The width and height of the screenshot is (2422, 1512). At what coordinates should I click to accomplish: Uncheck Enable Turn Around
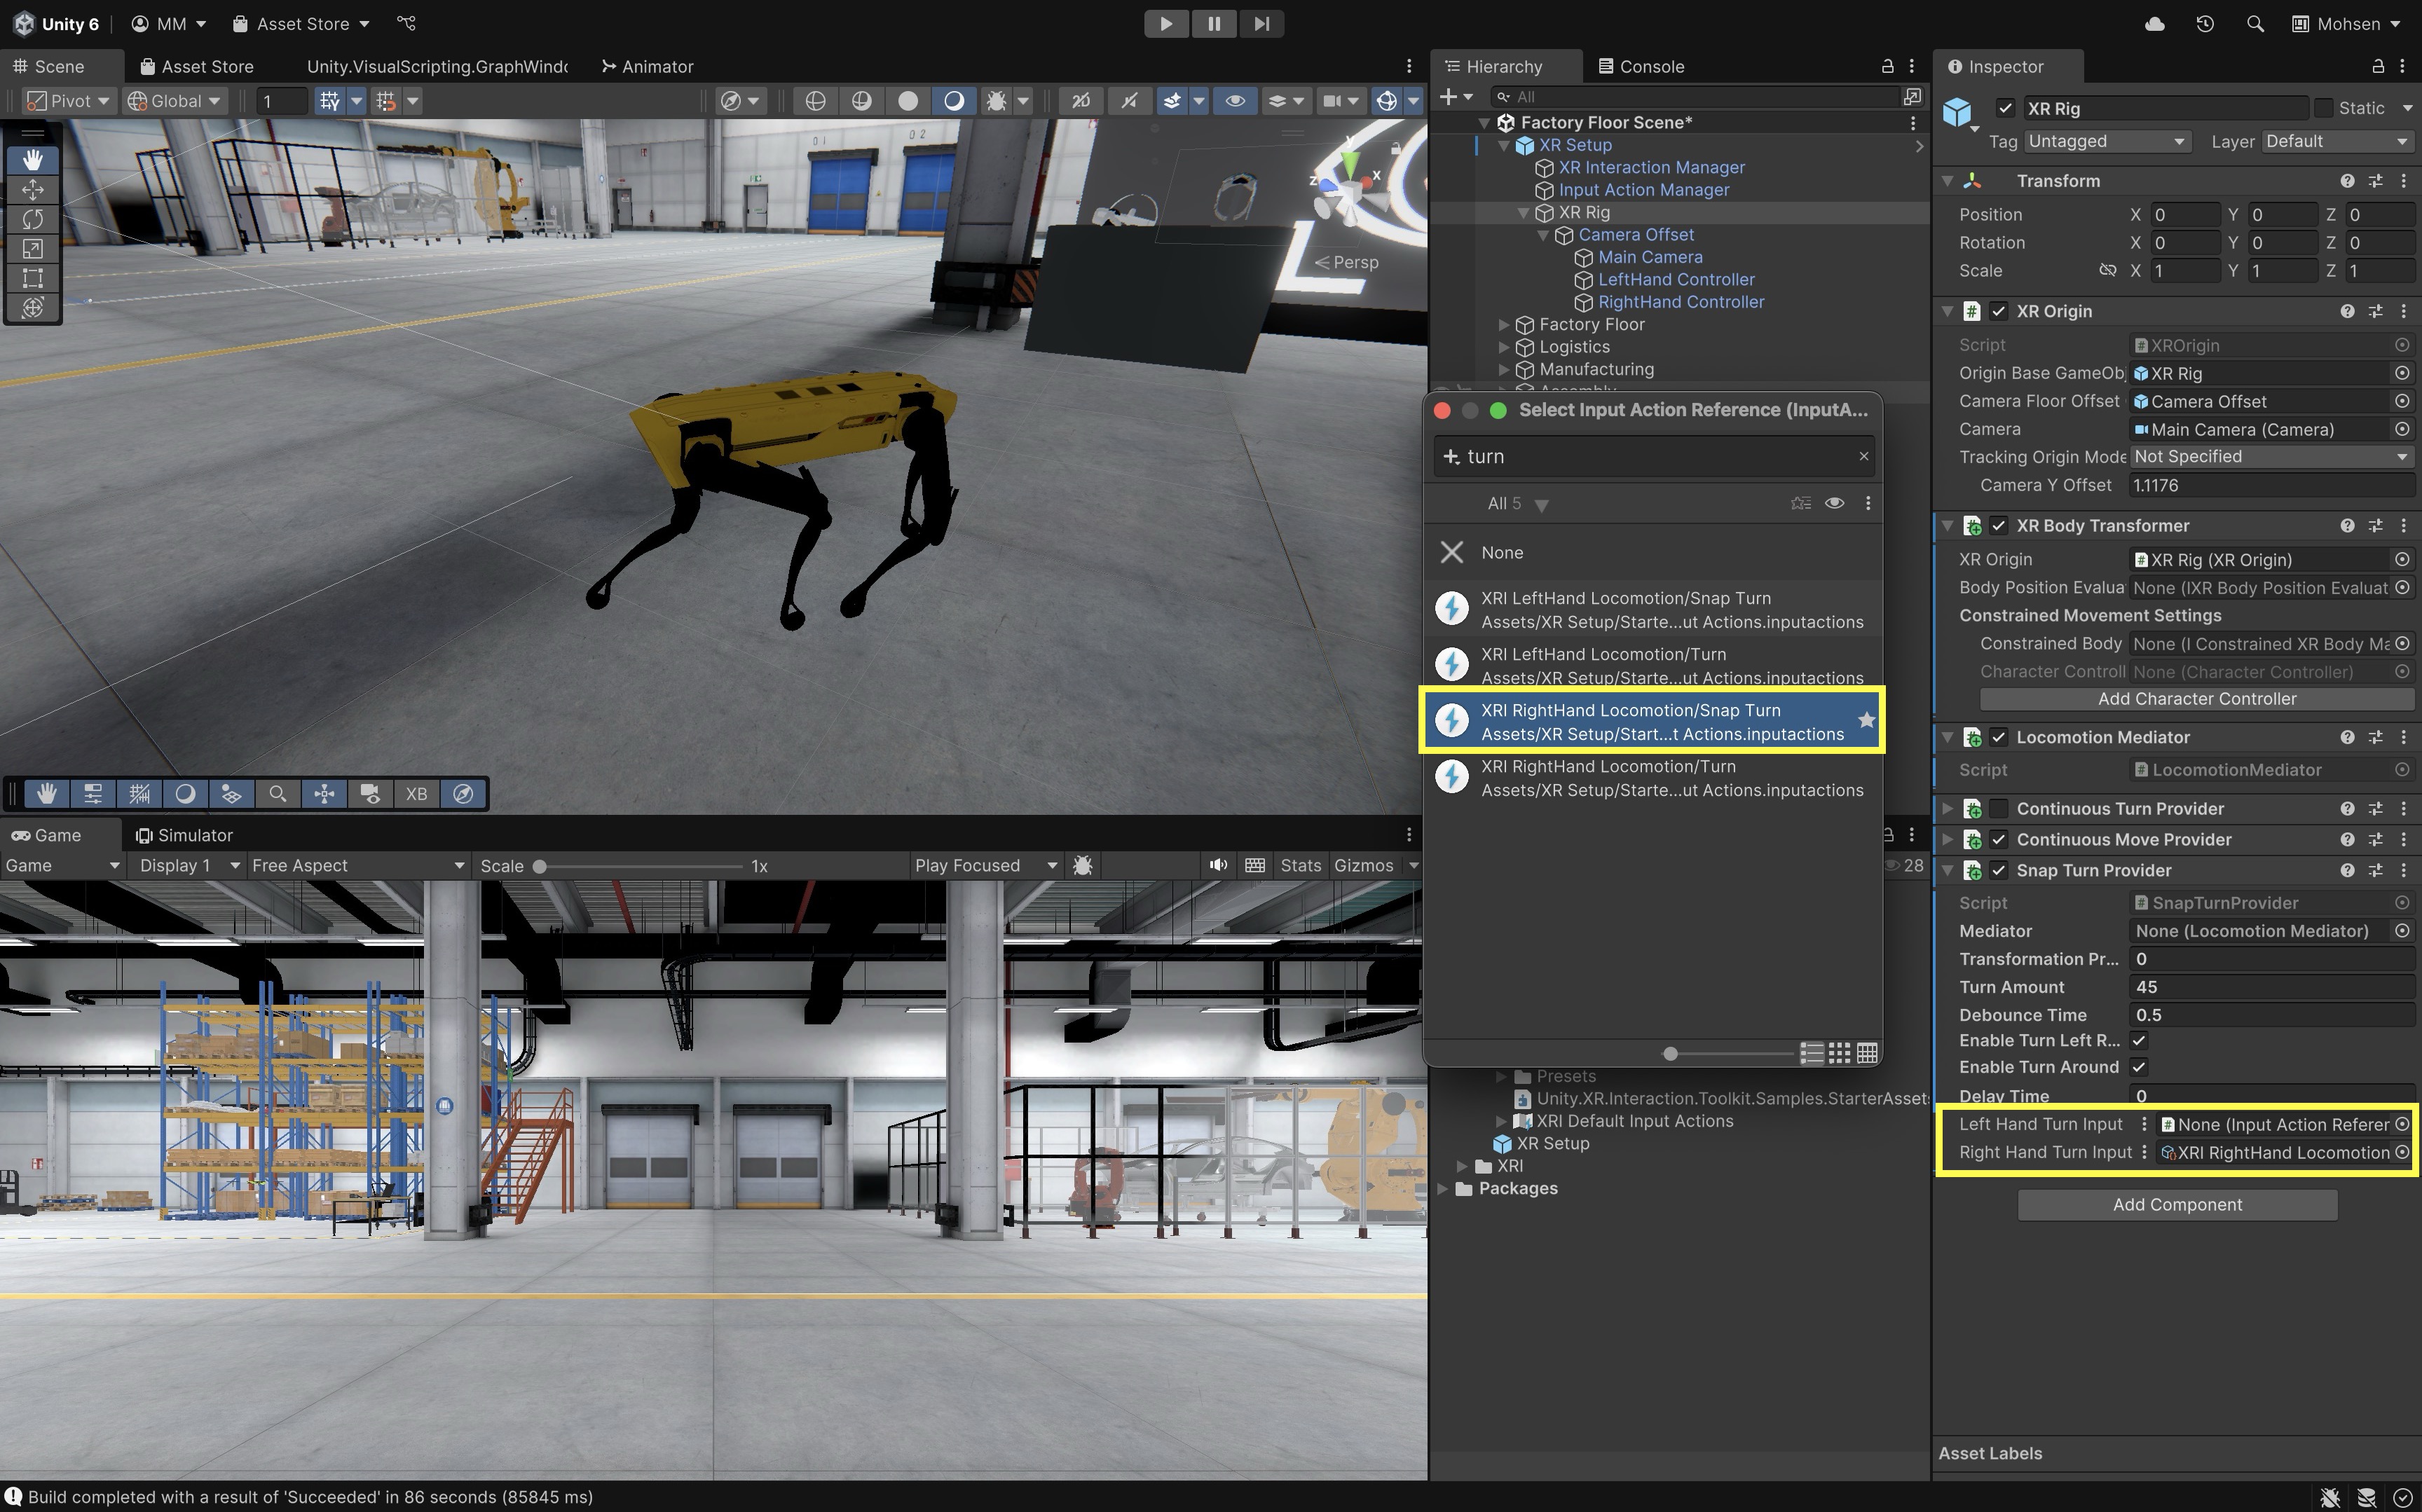pyautogui.click(x=2139, y=1067)
